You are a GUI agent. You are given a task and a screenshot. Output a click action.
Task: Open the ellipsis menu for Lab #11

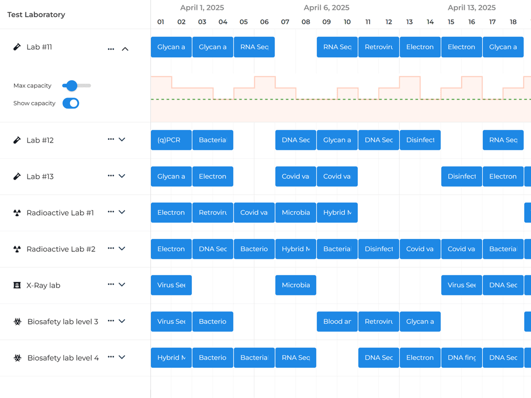(110, 49)
